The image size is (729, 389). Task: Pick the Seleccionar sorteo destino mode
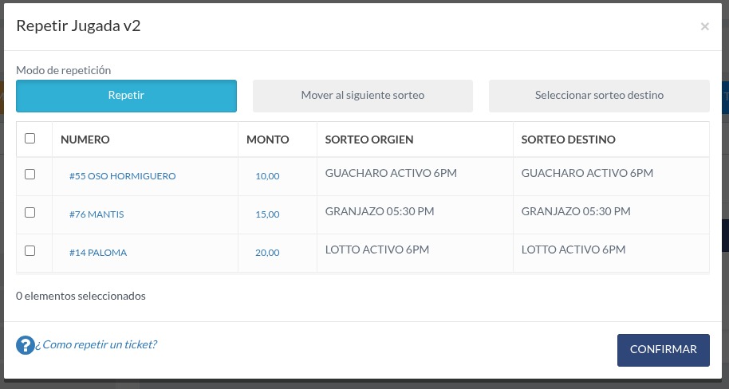coord(599,96)
